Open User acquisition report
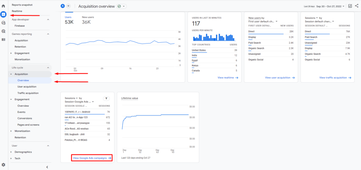Image resolution: width=361 pixels, height=170 pixels. (27, 87)
